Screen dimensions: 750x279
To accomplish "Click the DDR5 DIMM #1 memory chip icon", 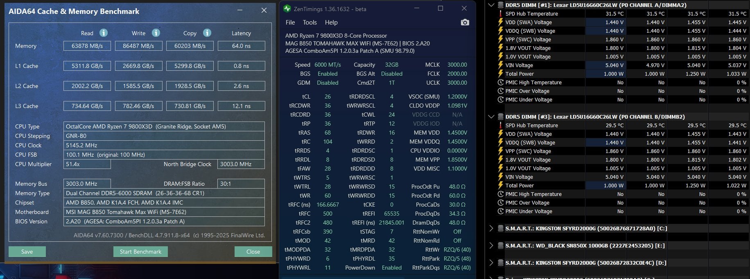I will 500,5.
